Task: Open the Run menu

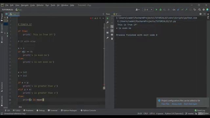Action: 47,5
